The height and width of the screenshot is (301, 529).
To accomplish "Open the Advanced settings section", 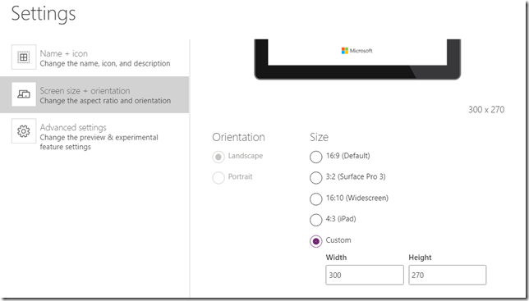I will 94,135.
